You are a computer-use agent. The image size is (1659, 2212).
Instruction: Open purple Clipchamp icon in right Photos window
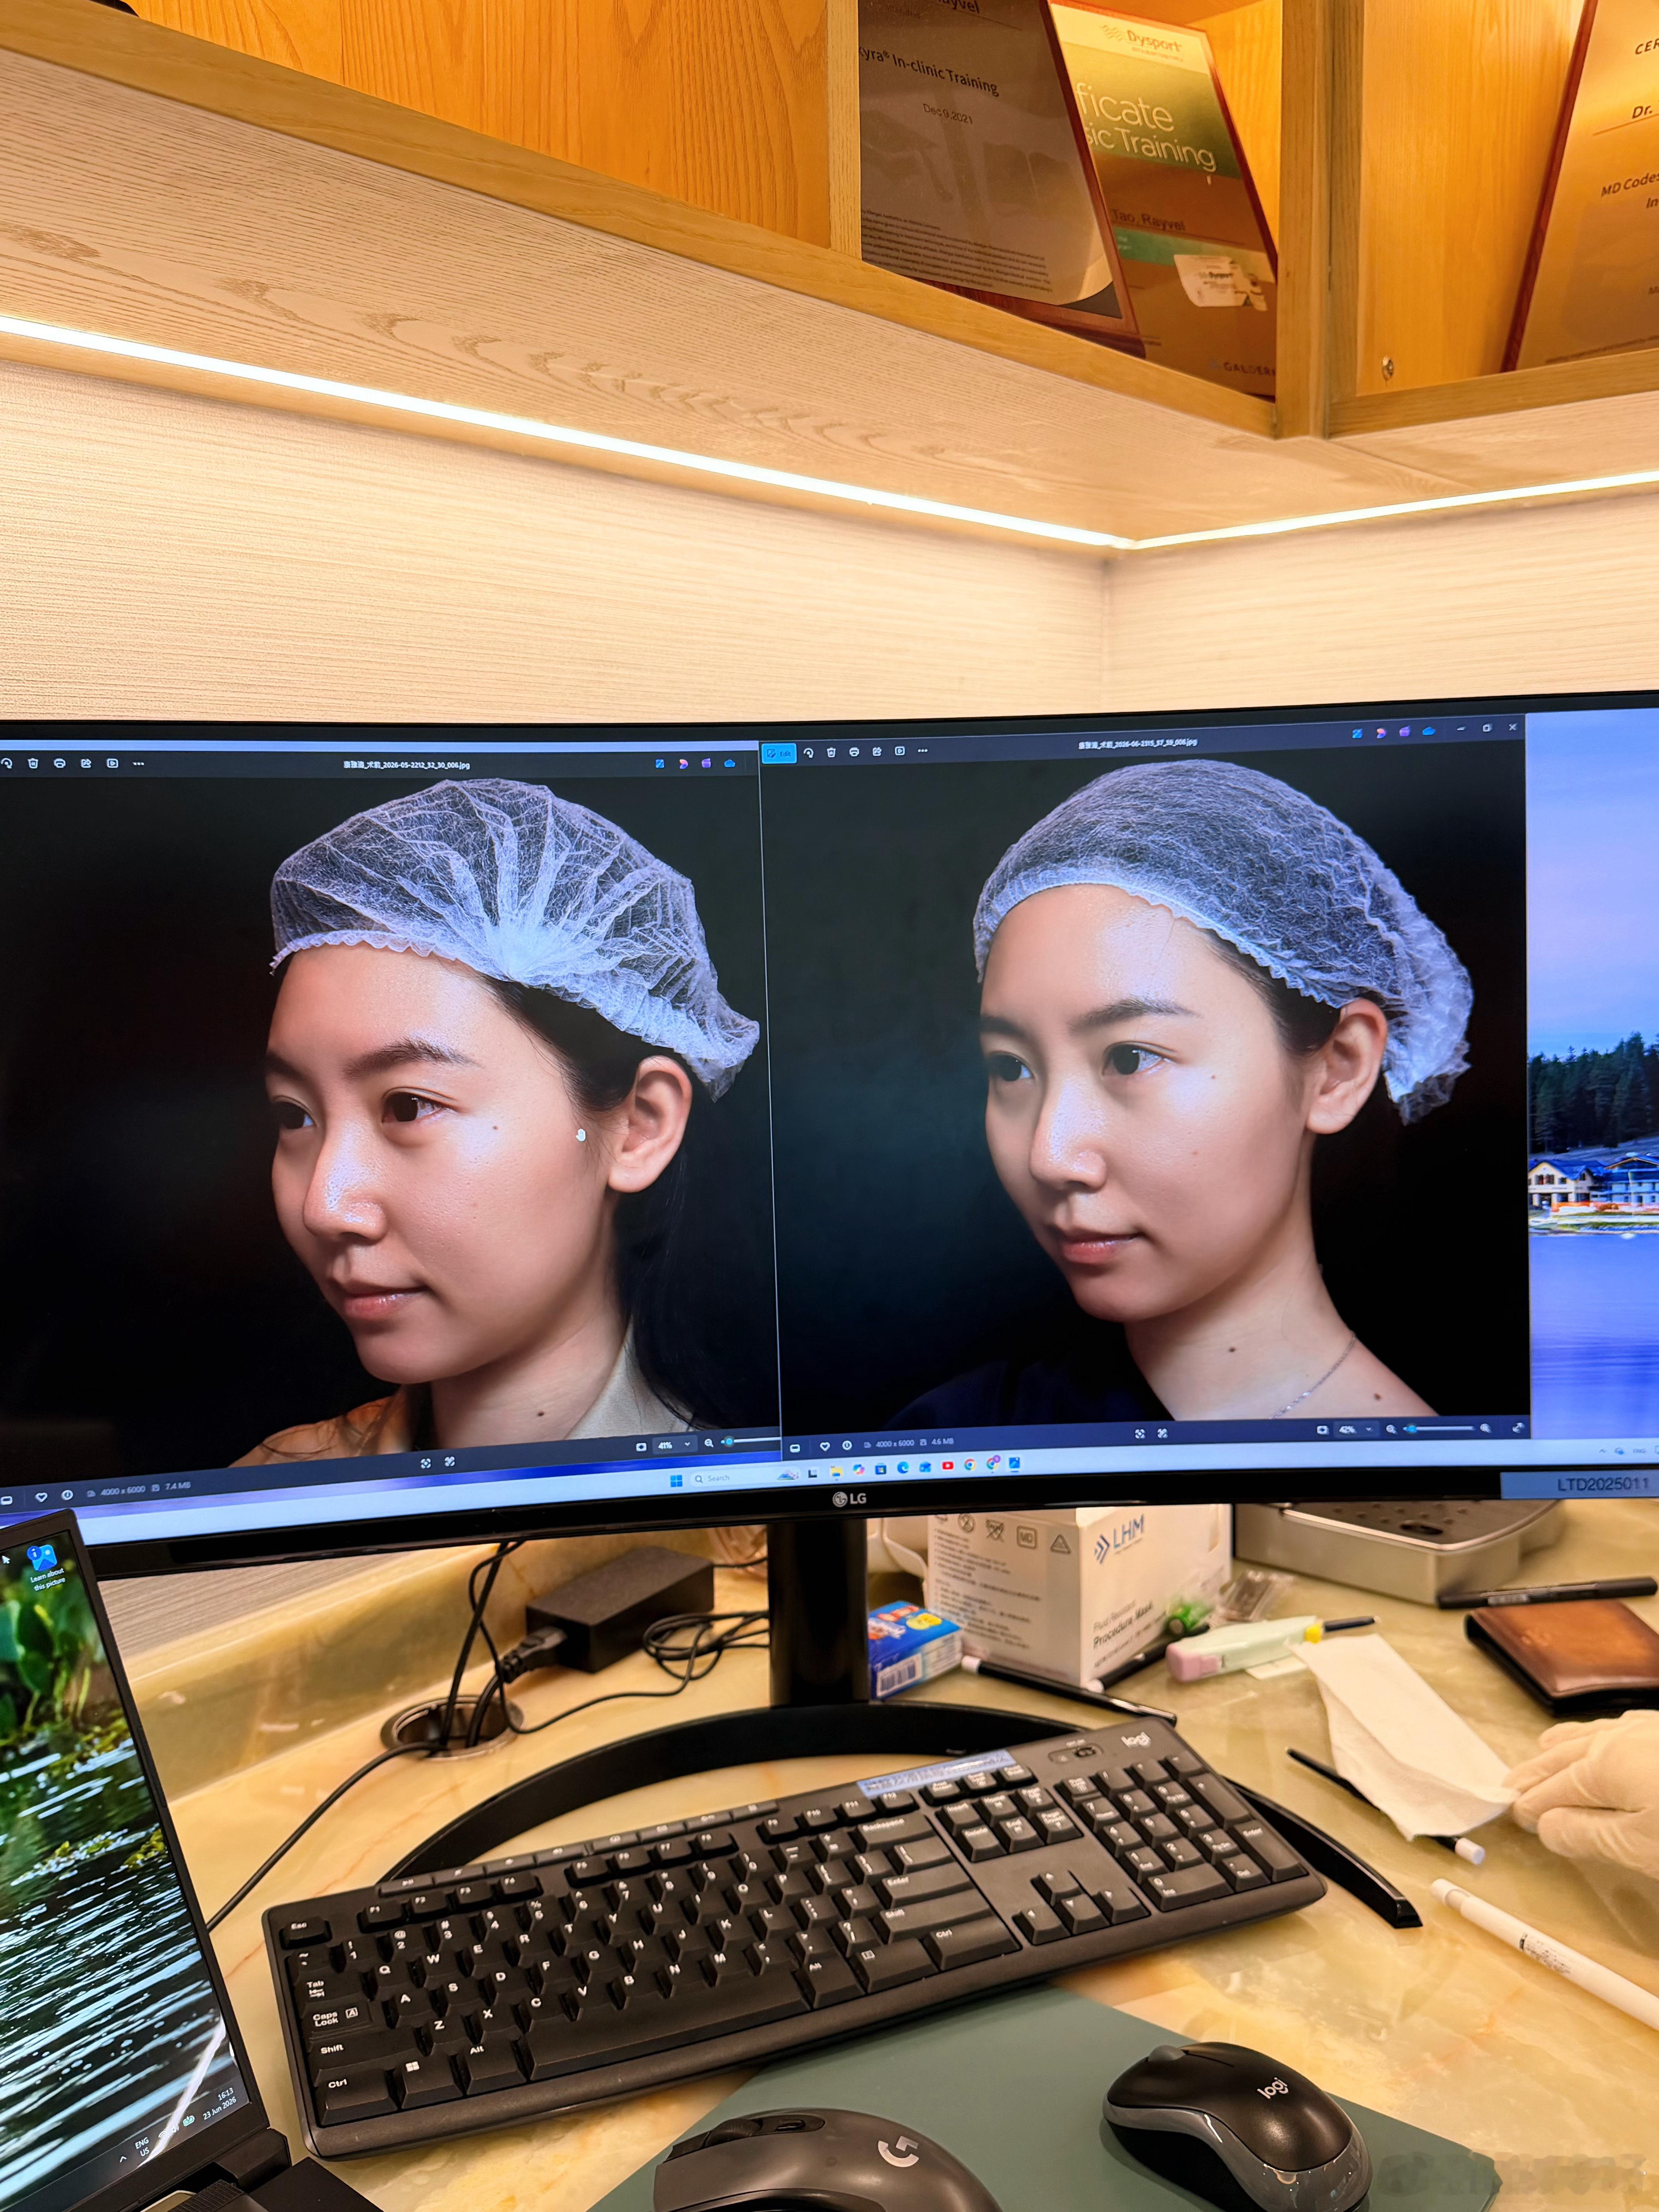(1405, 732)
